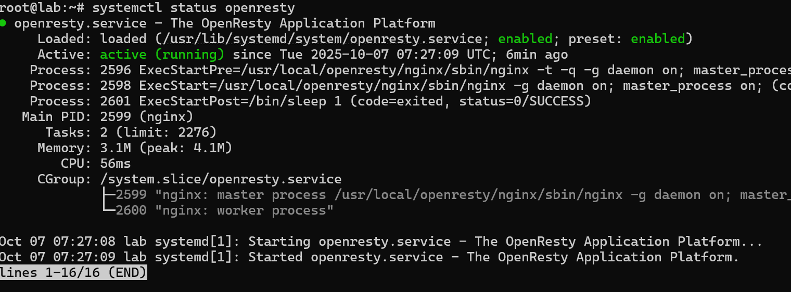Screen dimensions: 791x292
Task: Click the green "enabled" preset value
Action: pyautogui.click(x=657, y=39)
